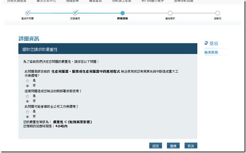Open 進階搜尋 in top navigation
The height and width of the screenshot is (153, 246).
click(72, 1)
